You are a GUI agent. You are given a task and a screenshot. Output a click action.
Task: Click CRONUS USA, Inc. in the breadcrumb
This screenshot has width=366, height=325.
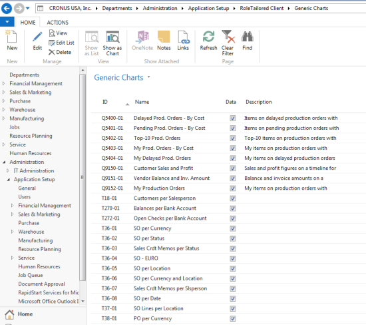pyautogui.click(x=70, y=9)
